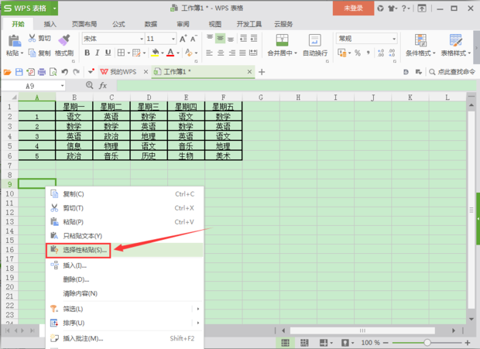Click the print preview icon
Screen dimensions: 480x349
(53, 72)
